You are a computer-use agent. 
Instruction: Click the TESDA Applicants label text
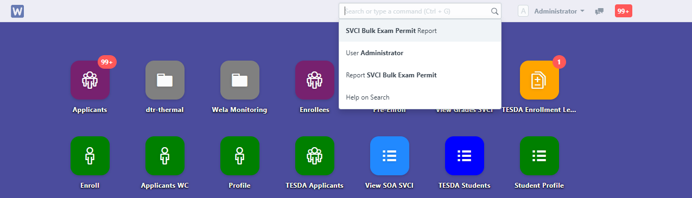315,186
